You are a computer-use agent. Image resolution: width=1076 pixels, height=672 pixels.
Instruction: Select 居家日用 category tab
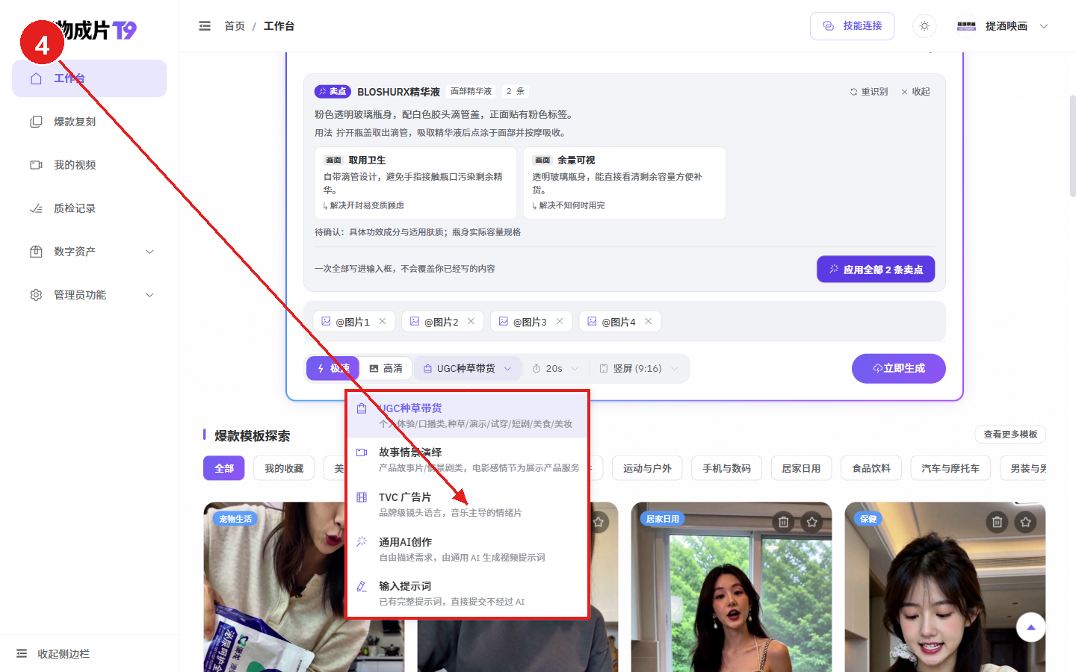pos(801,468)
